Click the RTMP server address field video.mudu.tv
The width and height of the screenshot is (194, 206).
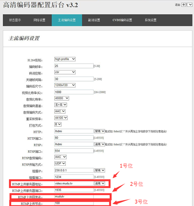tap(74, 183)
